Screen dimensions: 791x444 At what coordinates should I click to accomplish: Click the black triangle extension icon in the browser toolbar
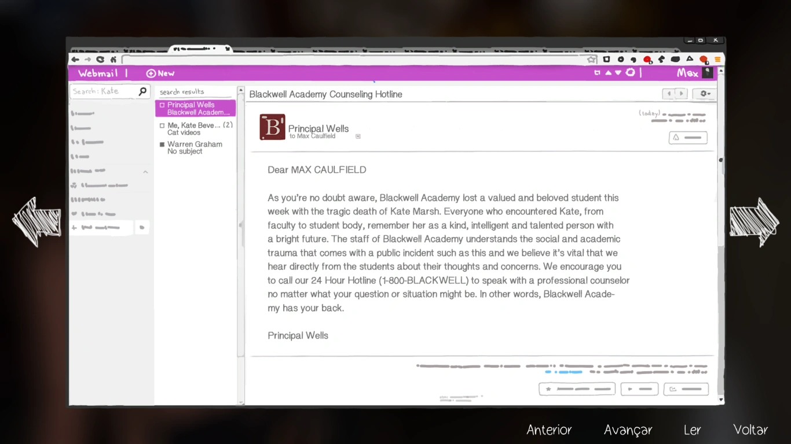click(690, 59)
